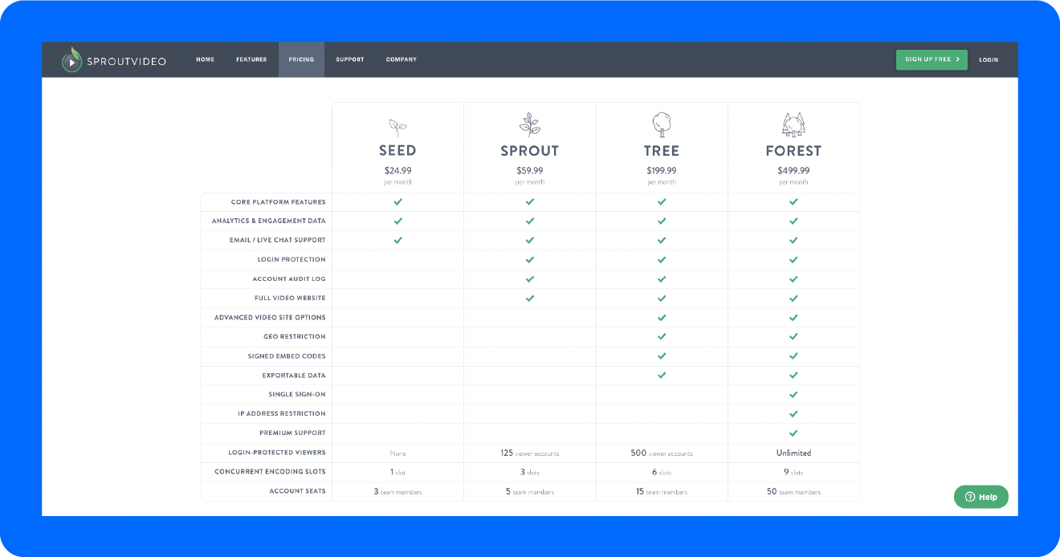
Task: Click 6 slots cell
Action: (662, 472)
